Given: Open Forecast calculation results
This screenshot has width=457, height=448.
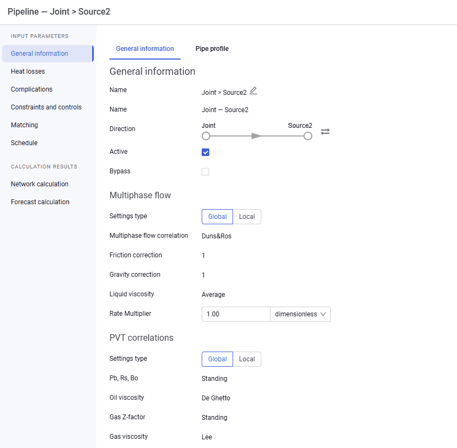Looking at the screenshot, I should point(40,202).
